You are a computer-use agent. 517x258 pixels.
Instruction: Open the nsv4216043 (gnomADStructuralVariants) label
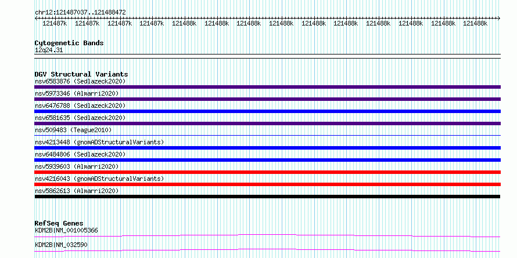click(99, 179)
